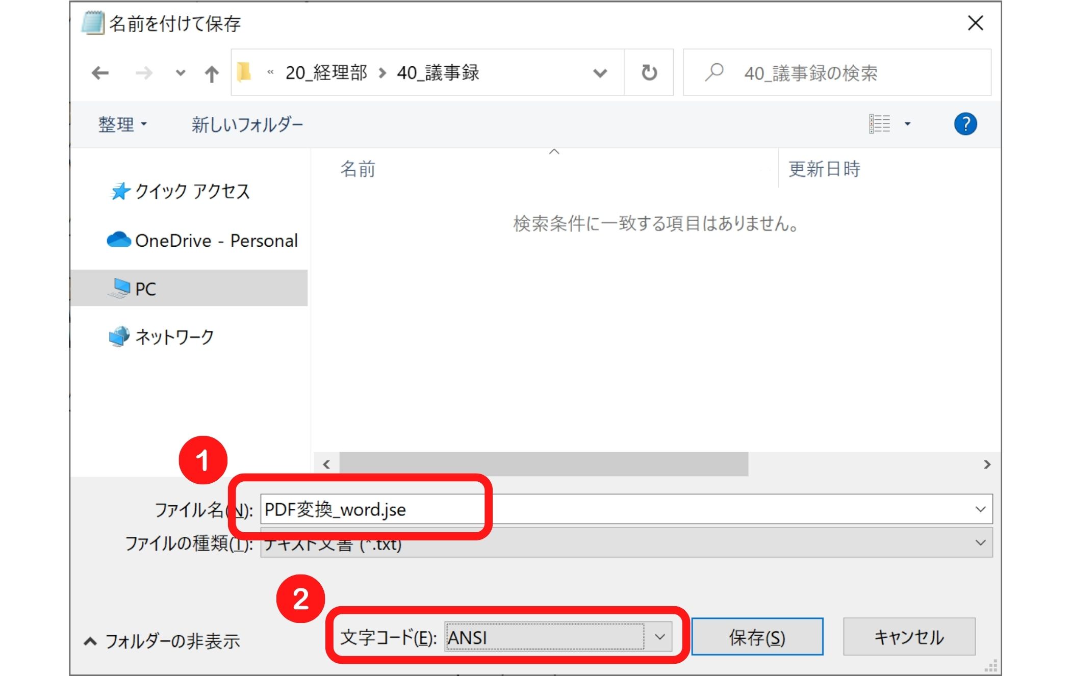Select OneDrive - Personal in sidebar
Screen dimensions: 1071x676
click(202, 240)
